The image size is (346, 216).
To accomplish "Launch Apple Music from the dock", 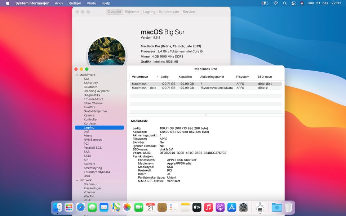I will (x=208, y=207).
